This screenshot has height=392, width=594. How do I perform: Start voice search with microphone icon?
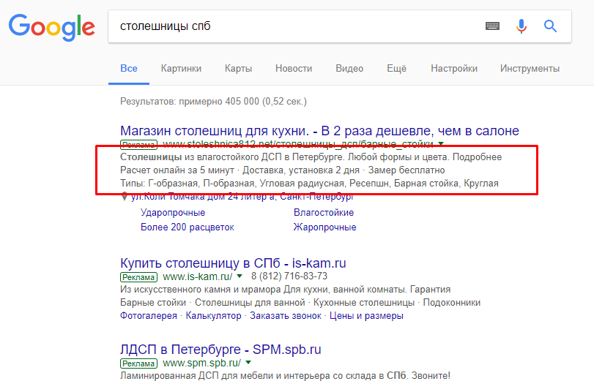(x=521, y=26)
